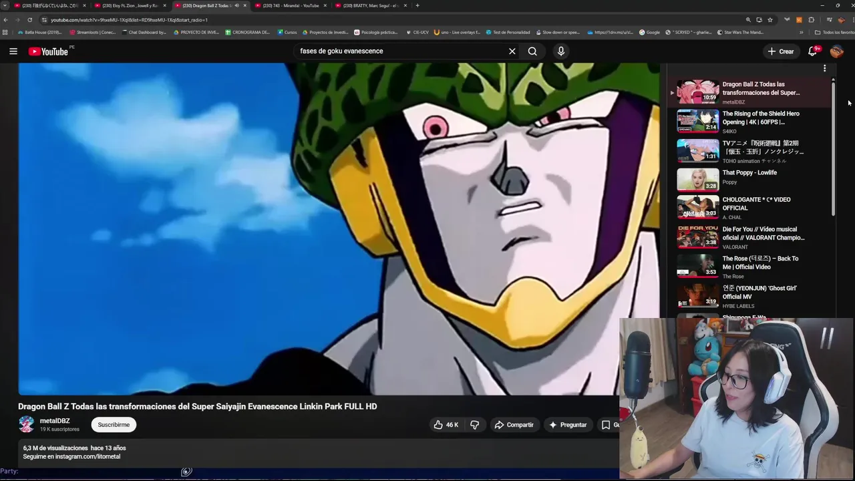
Task: Start voice search with the microphone
Action: tap(561, 51)
